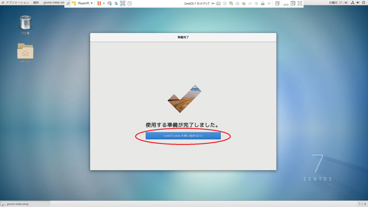Open the gnome-initial-setup app menu in top bar

(x=54, y=2)
